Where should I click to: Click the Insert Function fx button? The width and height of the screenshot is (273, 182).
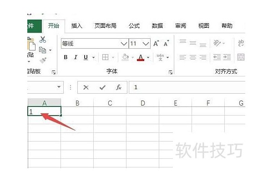(119, 87)
